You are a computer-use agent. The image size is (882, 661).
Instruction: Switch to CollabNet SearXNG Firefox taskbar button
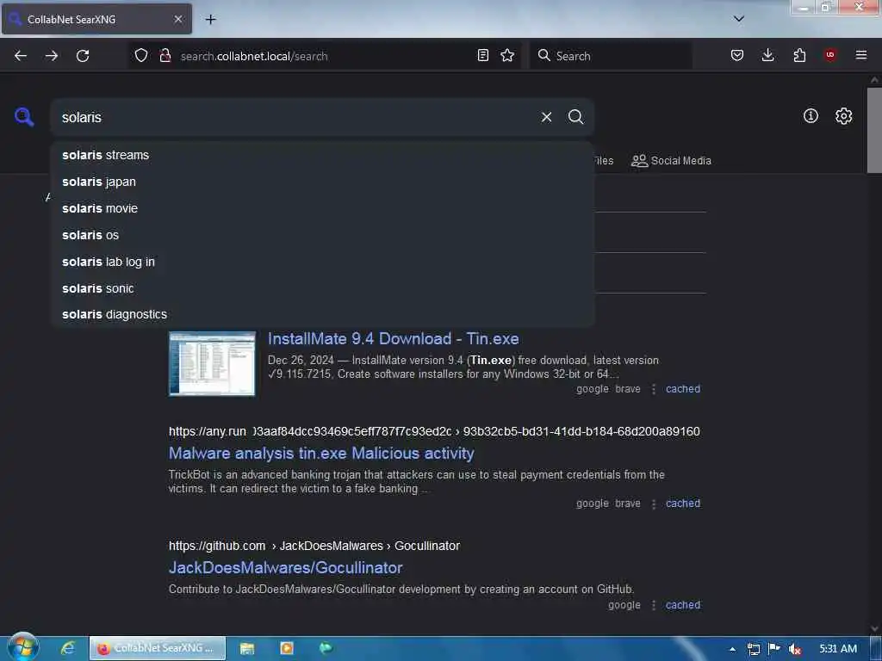tap(158, 648)
